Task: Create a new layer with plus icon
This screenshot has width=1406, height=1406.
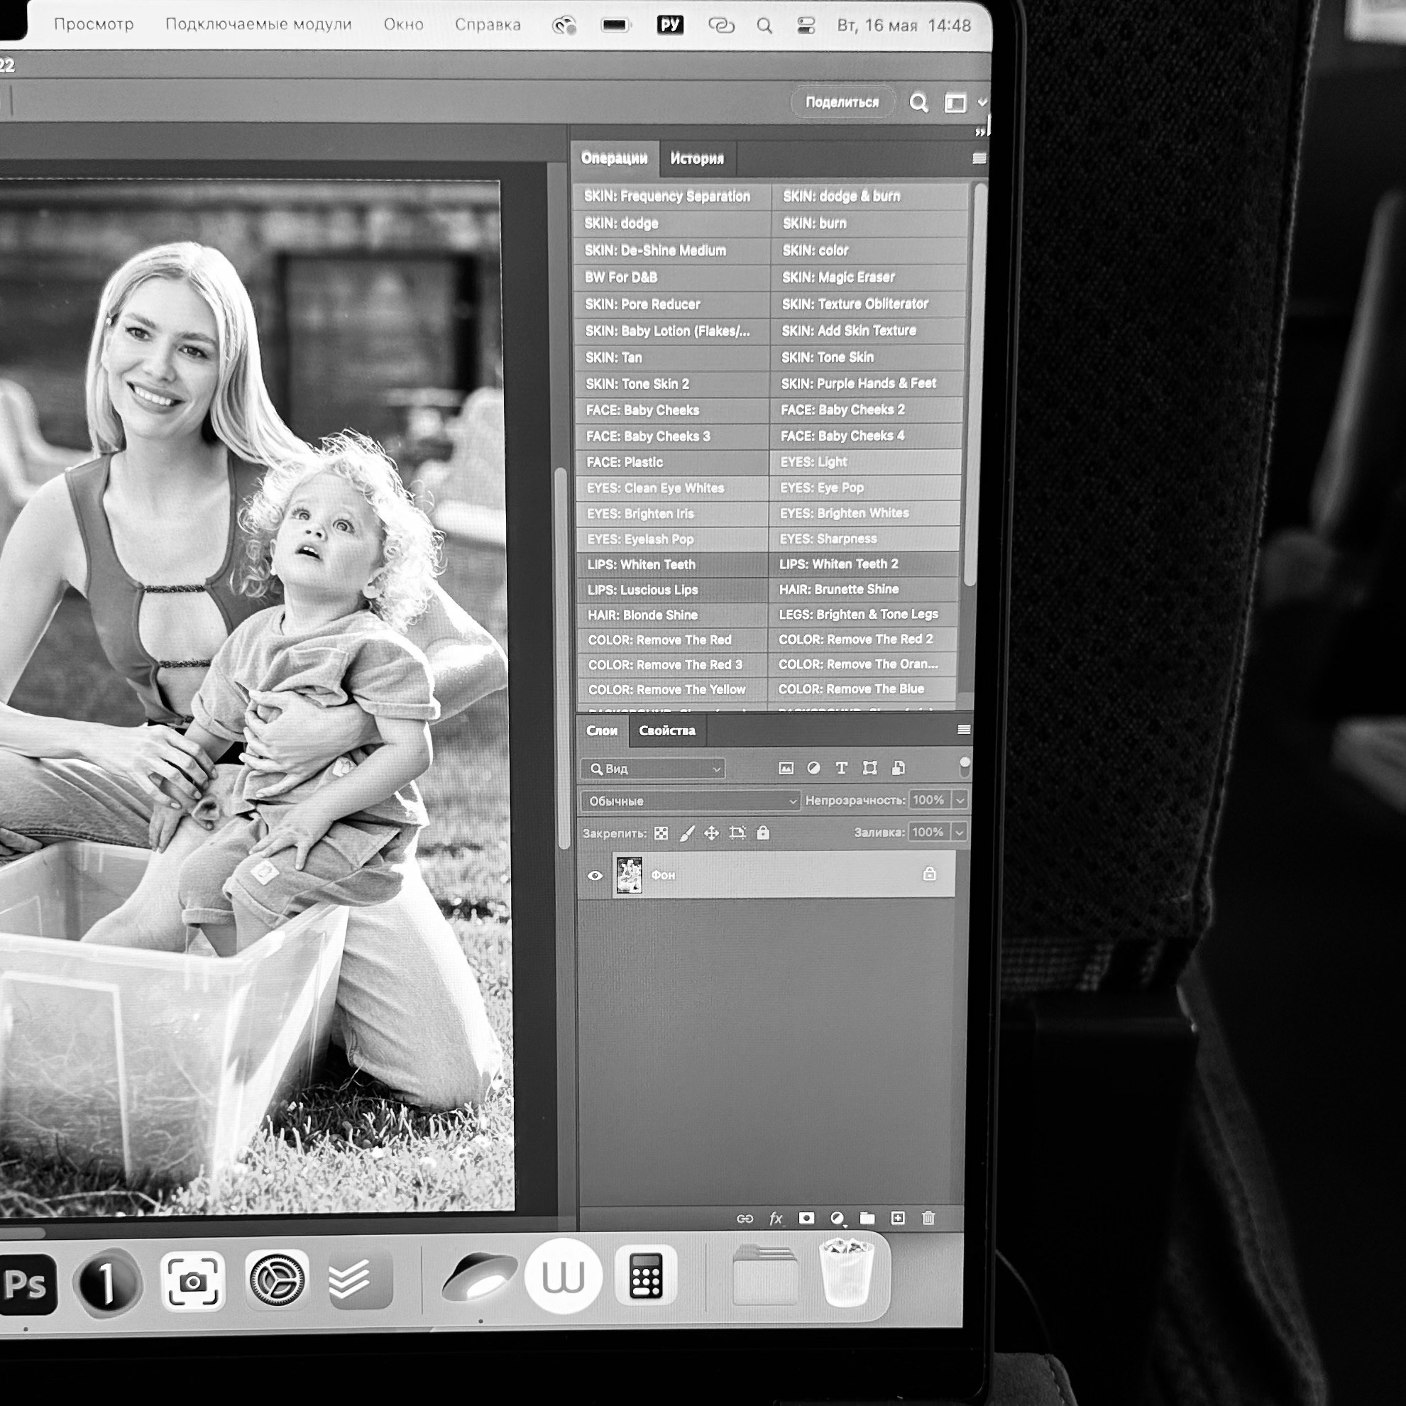Action: pyautogui.click(x=898, y=1218)
